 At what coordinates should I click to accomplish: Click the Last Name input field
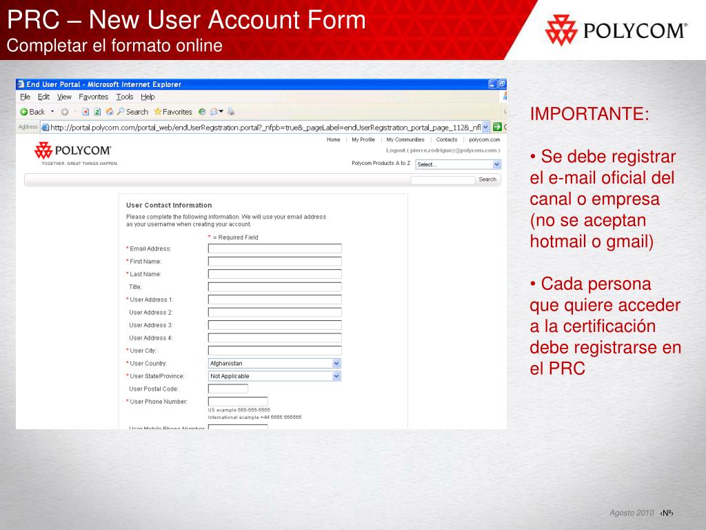pos(274,274)
